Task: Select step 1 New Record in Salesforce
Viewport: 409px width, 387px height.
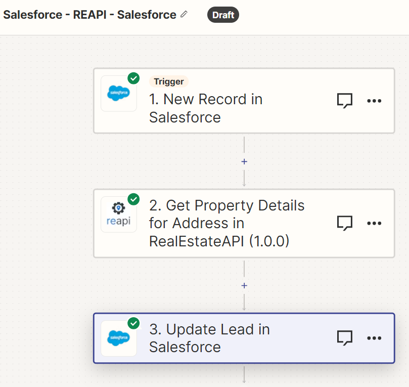Action: 244,101
